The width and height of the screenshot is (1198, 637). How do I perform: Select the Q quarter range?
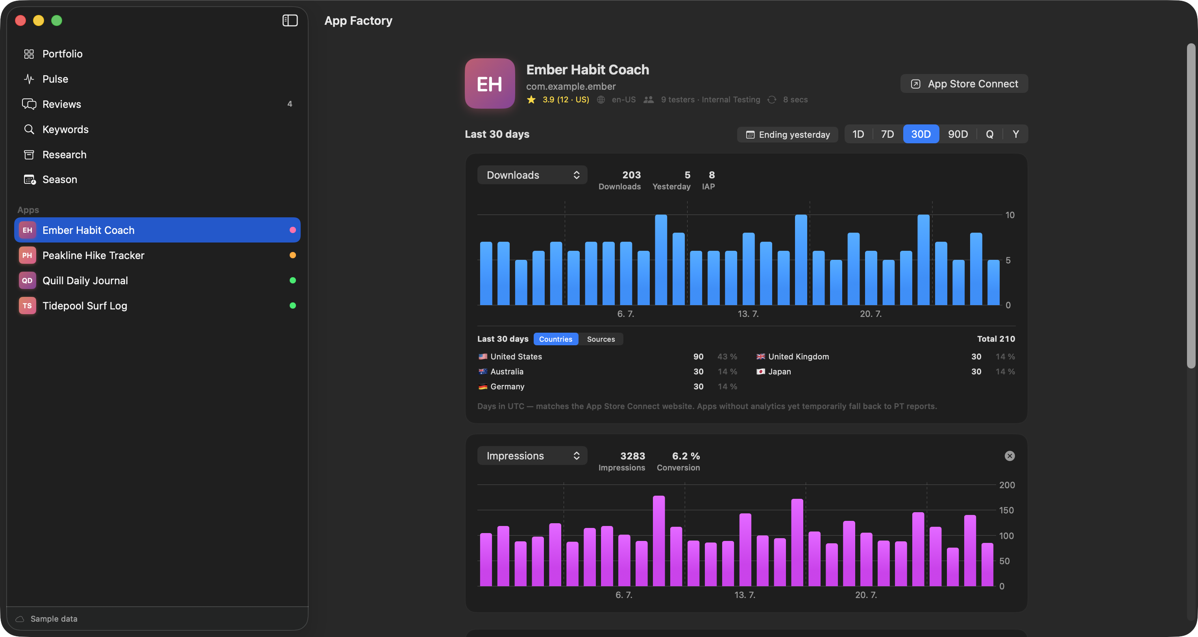(990, 135)
